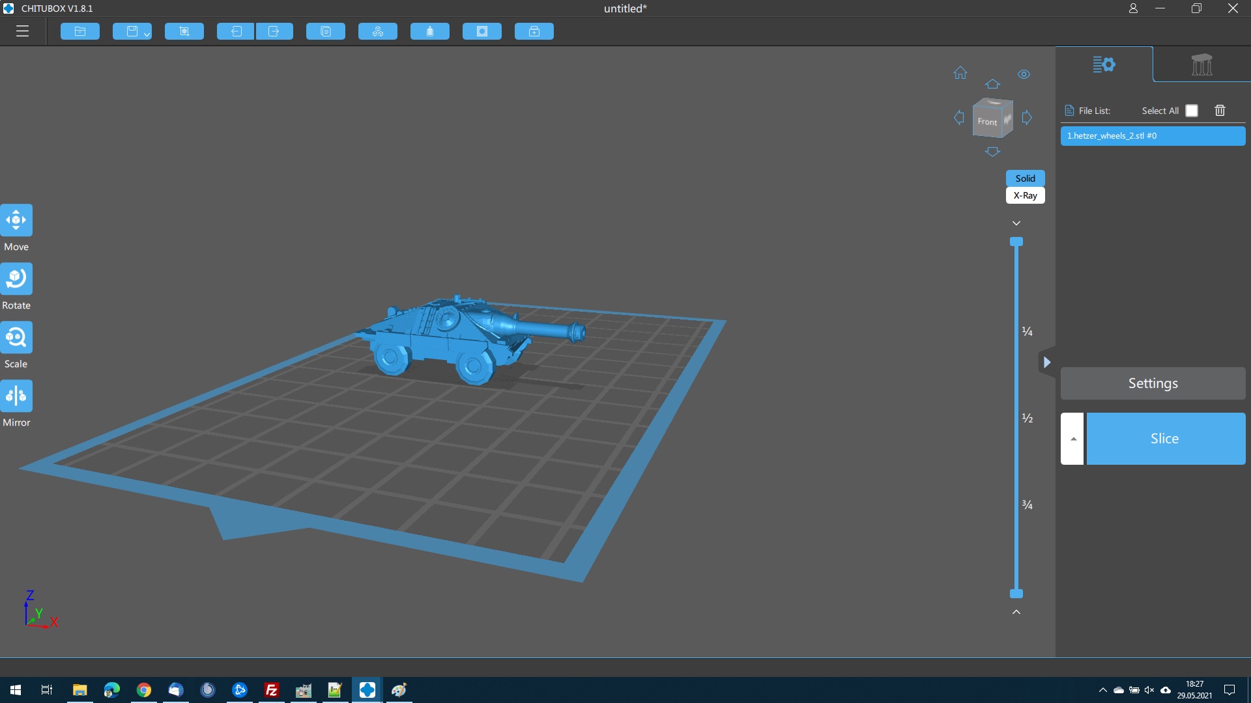This screenshot has height=703, width=1251.
Task: Open the Settings button
Action: (1153, 383)
